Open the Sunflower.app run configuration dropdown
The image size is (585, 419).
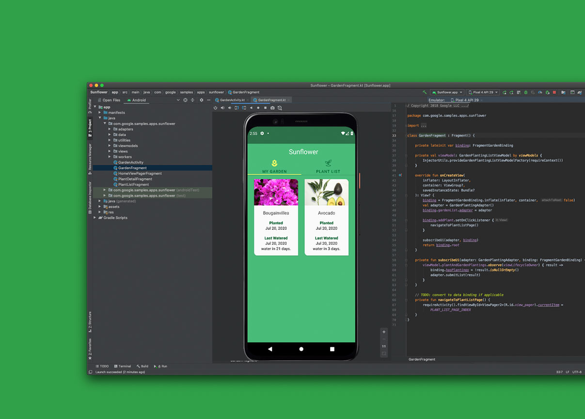coord(447,92)
